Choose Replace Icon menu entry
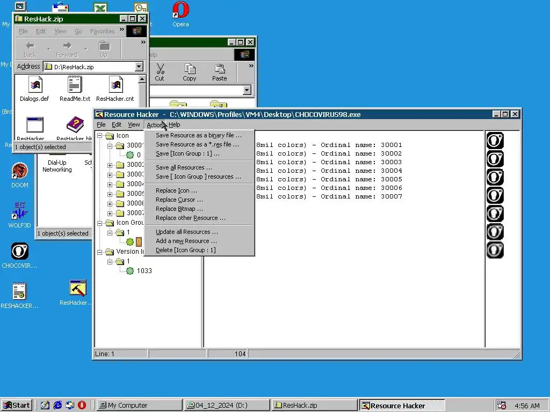This screenshot has width=550, height=412. [x=199, y=190]
